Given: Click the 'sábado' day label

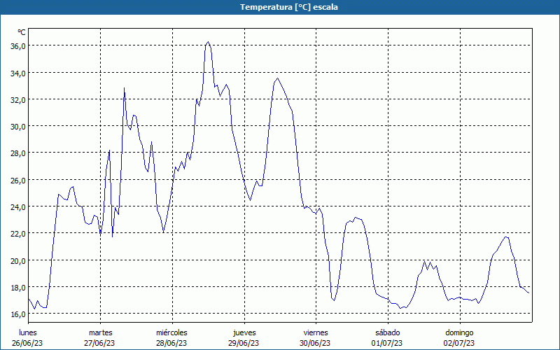Looking at the screenshot, I should click(388, 332).
